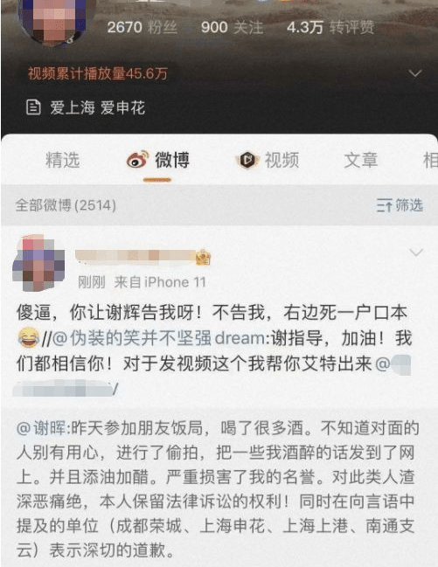Viewport: 438px width, 567px height.
Task: Tap the 视频累计播放量45.6万 label
Action: point(98,73)
